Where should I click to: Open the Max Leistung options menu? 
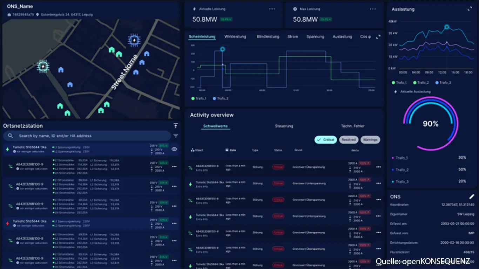coord(373,9)
